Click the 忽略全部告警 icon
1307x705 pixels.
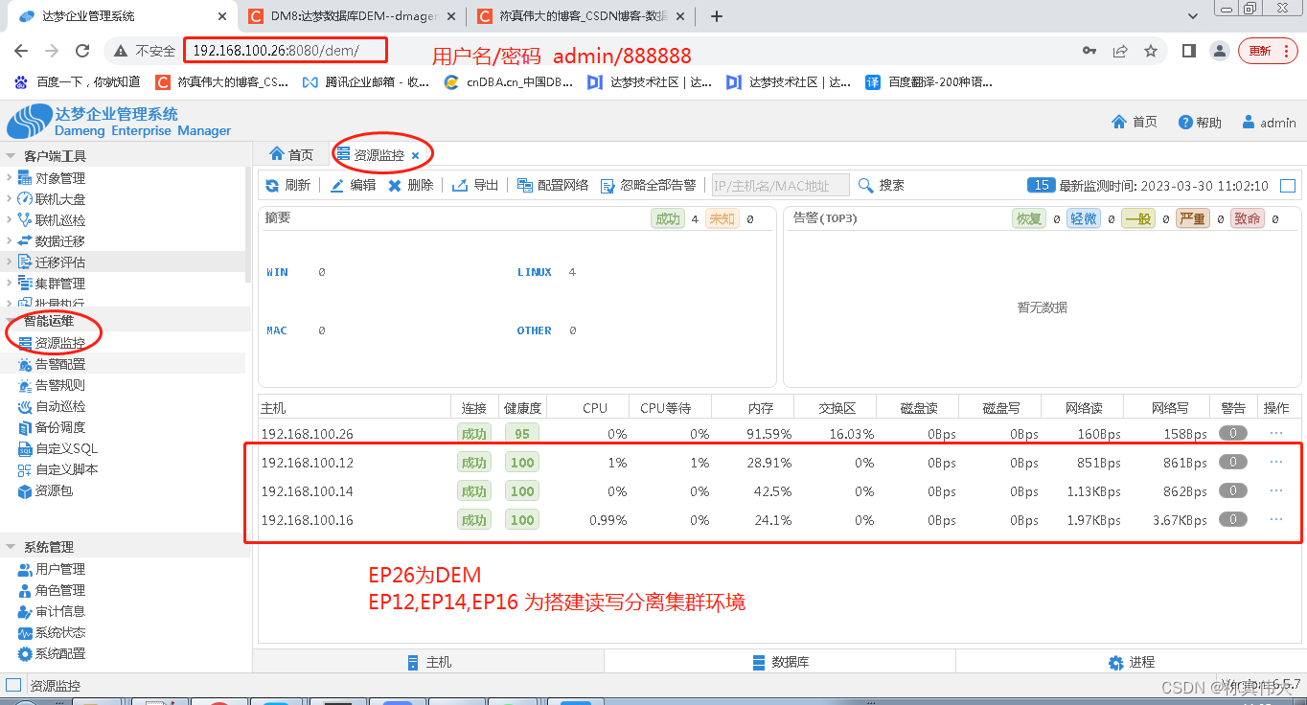(608, 186)
